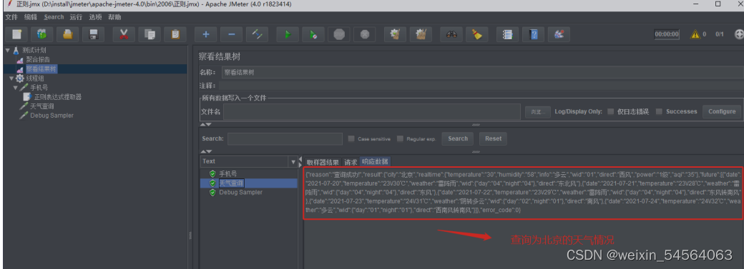The height and width of the screenshot is (269, 744).
Task: Click the Cut scissors icon
Action: [124, 34]
